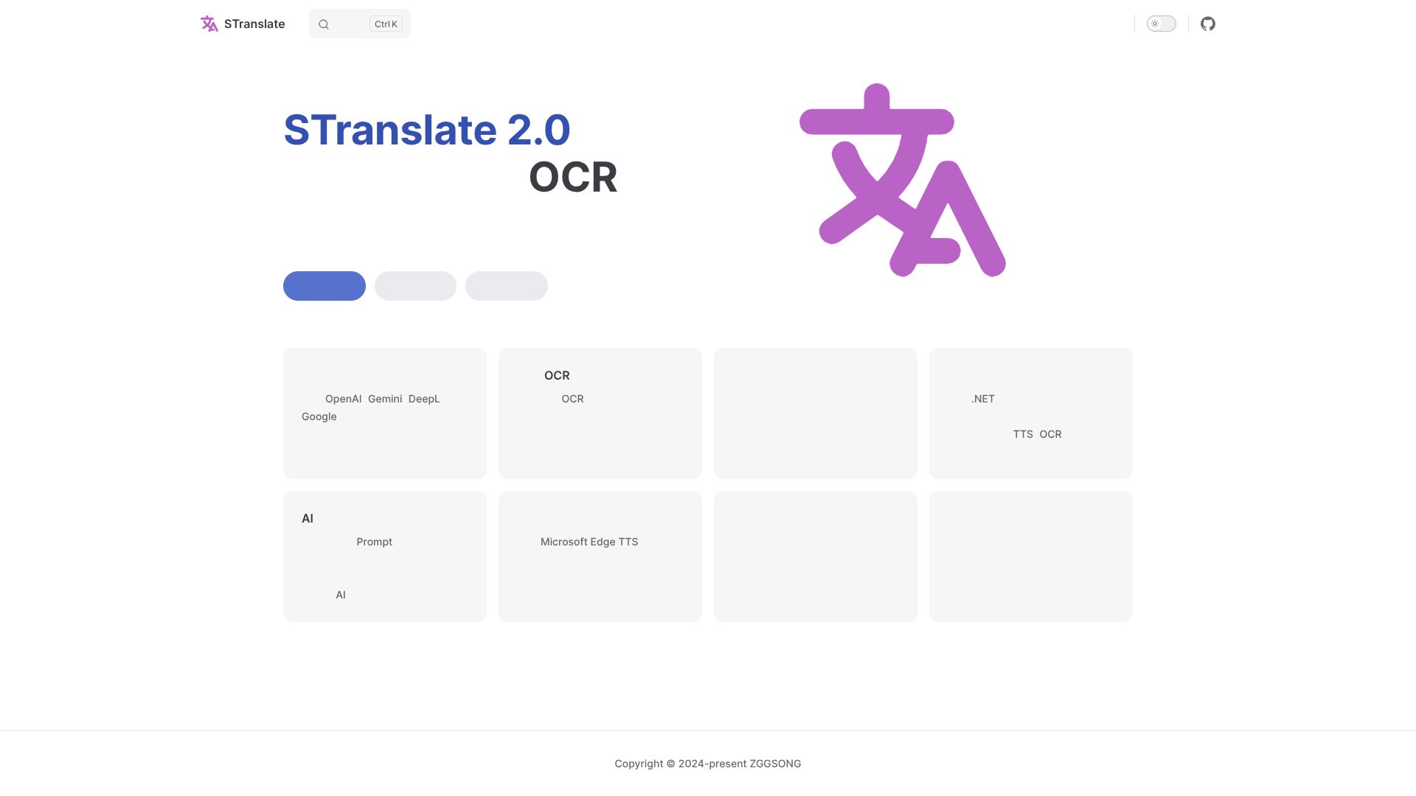This screenshot has width=1416, height=796.
Task: Click the Google text in feature card
Action: [319, 416]
